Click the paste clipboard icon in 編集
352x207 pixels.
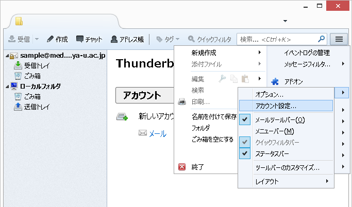(x=245, y=79)
